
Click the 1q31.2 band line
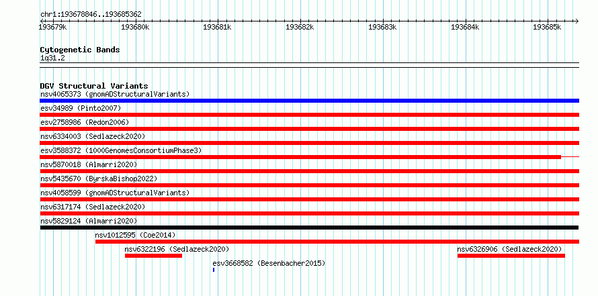click(x=309, y=65)
